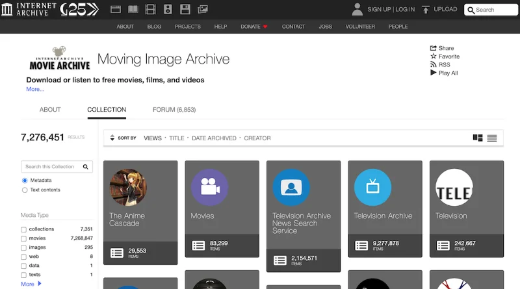Screen dimensions: 520x289
Task: Open the Web archive icon in top bar
Action: (x=116, y=9)
